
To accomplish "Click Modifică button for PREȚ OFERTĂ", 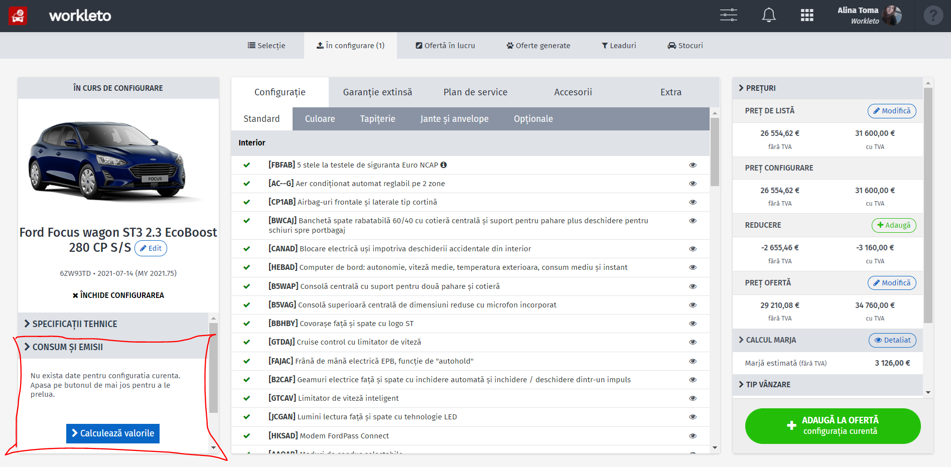I will (x=892, y=283).
